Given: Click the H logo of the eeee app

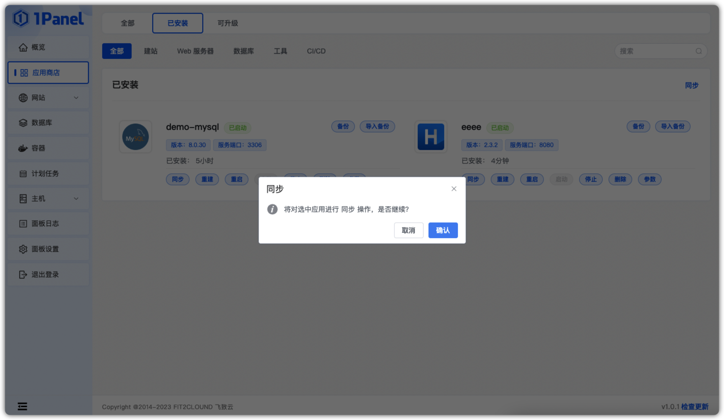Looking at the screenshot, I should (430, 137).
